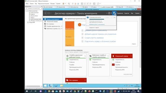Pause the virtual machine in VMware toolbar
This screenshot has height=93, width=166.
pyautogui.click(x=63, y=4)
